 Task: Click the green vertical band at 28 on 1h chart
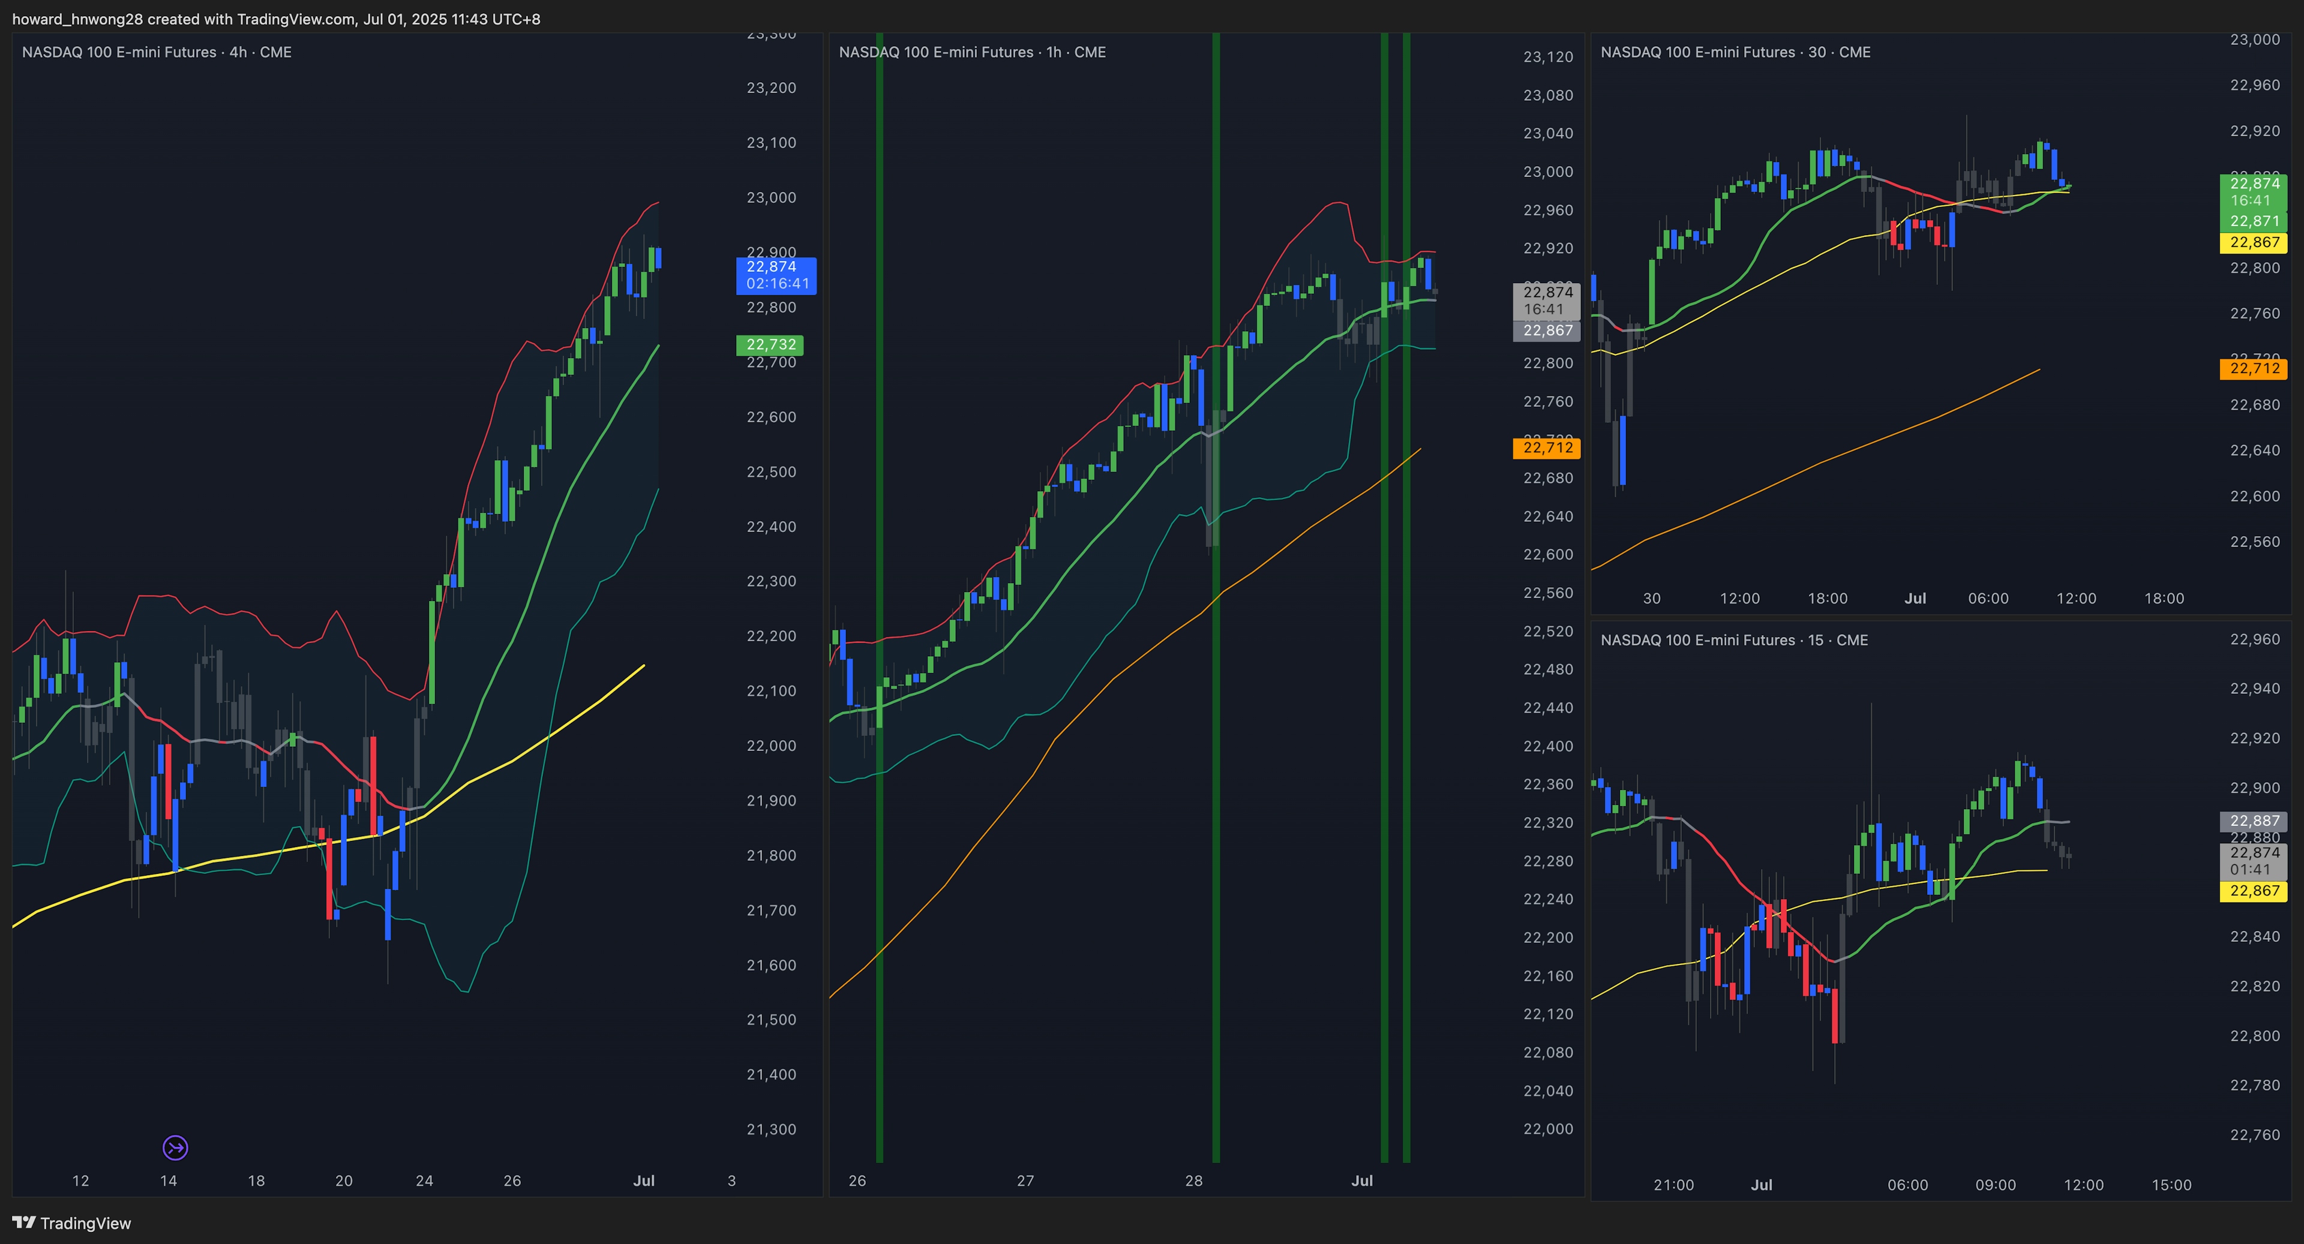pyautogui.click(x=1216, y=597)
